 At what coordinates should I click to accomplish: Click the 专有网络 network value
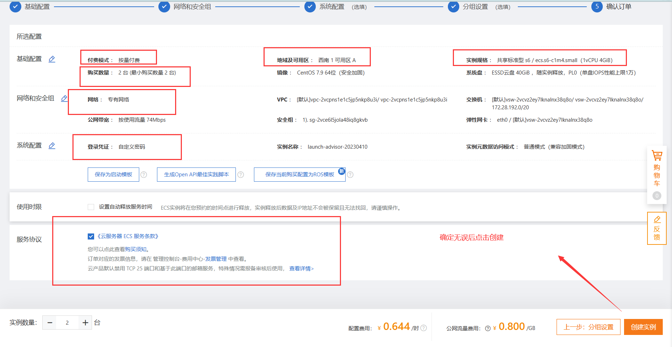pos(119,100)
